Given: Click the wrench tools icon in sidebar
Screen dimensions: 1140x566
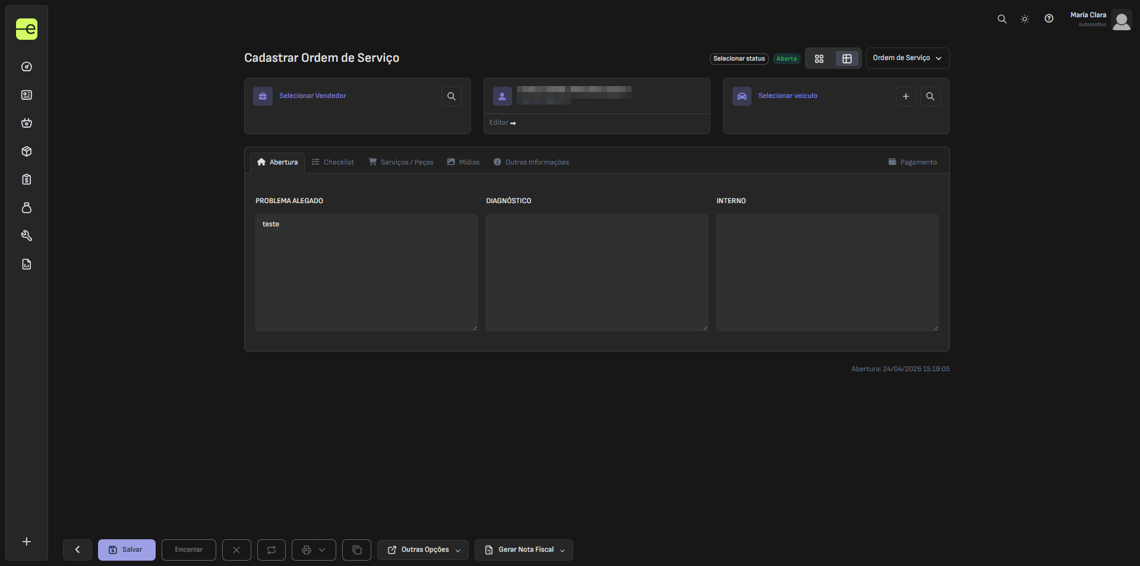Looking at the screenshot, I should (x=27, y=236).
